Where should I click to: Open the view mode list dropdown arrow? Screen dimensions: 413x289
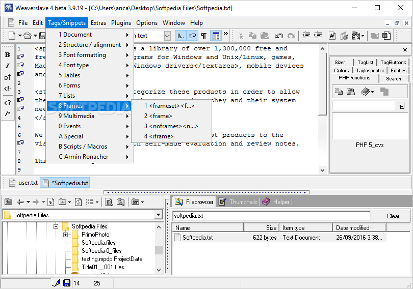(97, 202)
